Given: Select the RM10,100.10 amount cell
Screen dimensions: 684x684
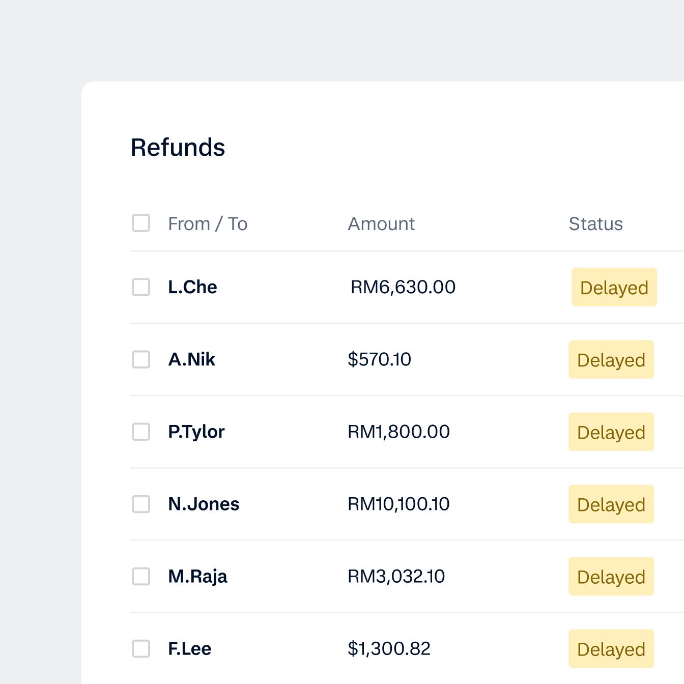Looking at the screenshot, I should click(x=398, y=504).
